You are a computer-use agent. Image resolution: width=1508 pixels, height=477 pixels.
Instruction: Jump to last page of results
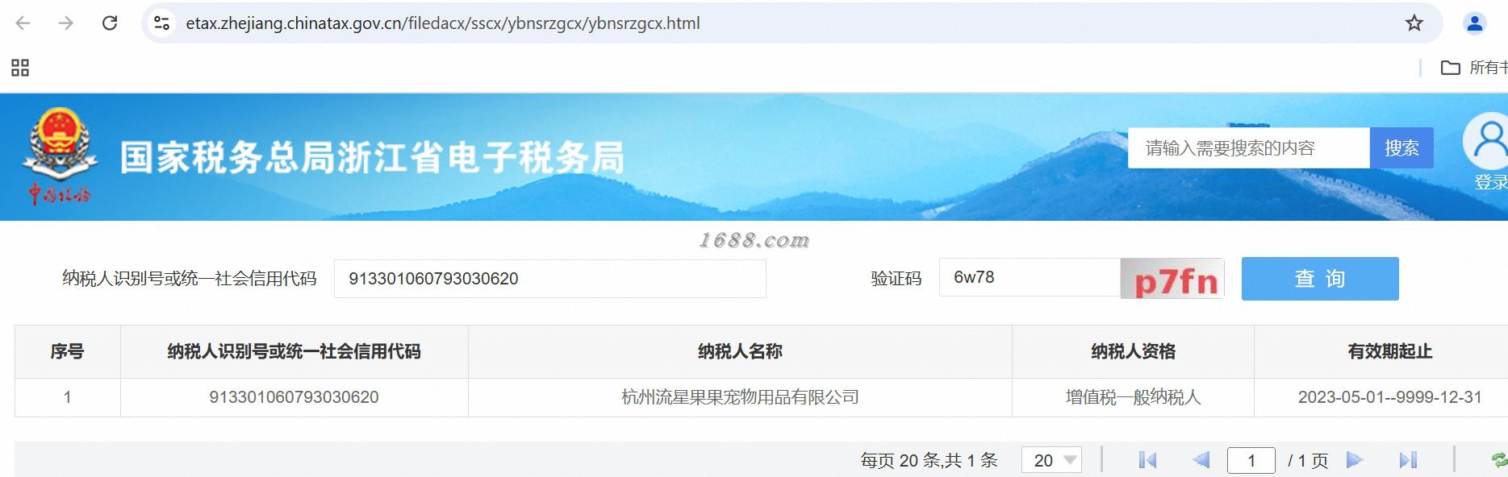pos(1408,460)
